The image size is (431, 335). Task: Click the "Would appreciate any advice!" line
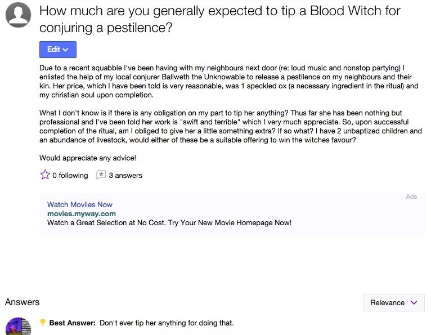point(88,158)
